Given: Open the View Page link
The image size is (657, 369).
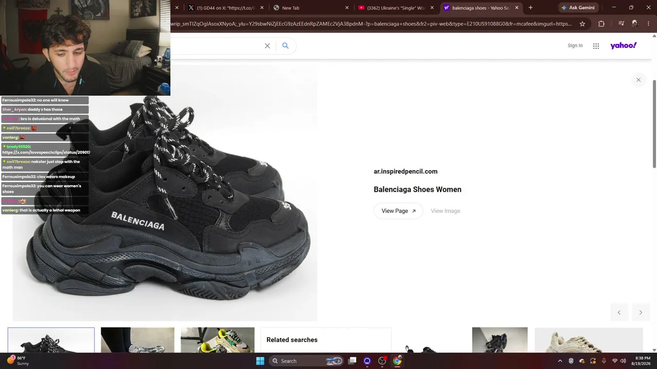Looking at the screenshot, I should coord(398,211).
